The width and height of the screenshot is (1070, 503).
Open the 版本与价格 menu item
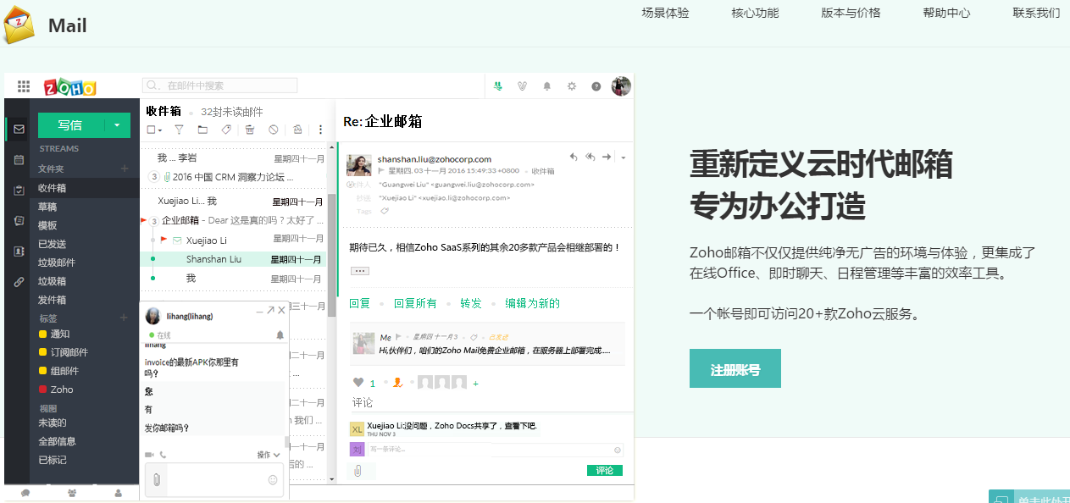851,13
